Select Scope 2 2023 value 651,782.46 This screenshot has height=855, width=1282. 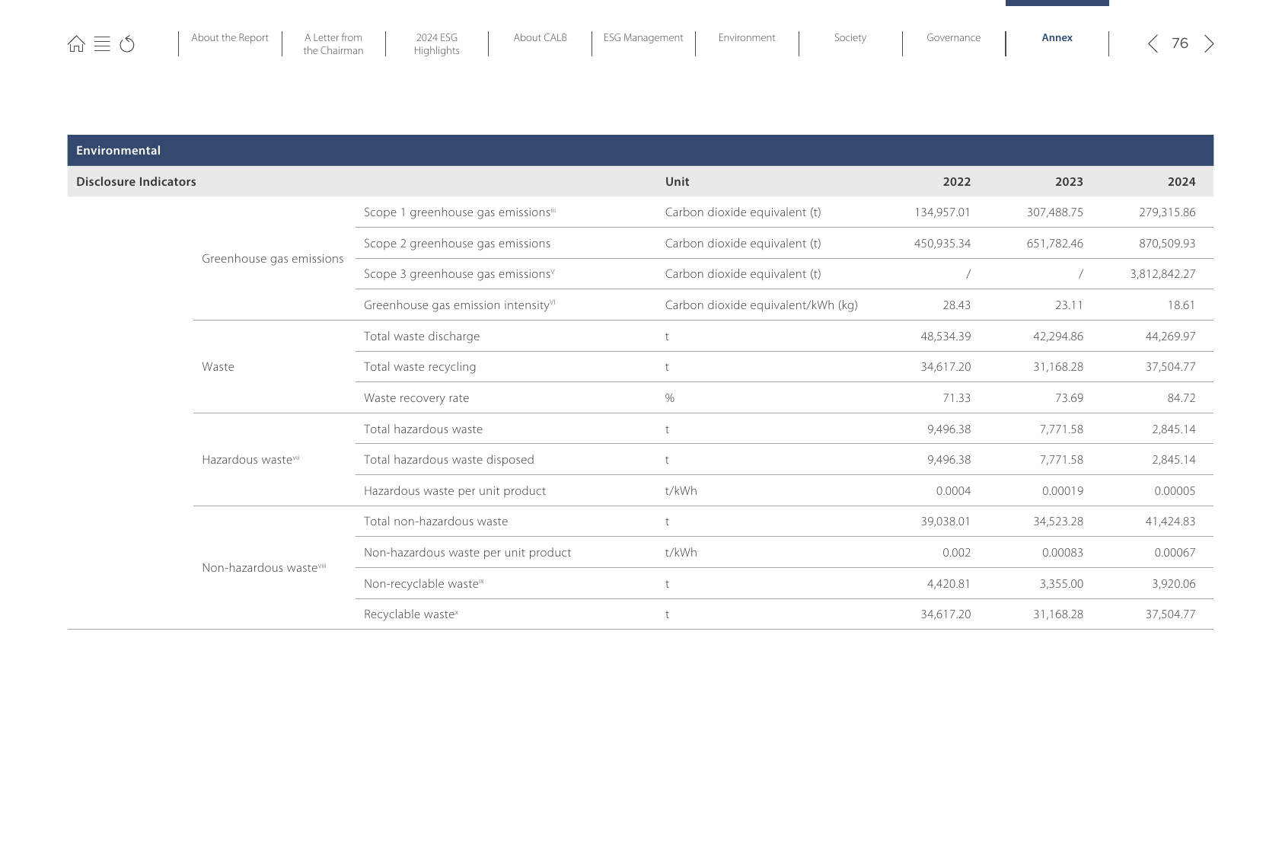1054,244
